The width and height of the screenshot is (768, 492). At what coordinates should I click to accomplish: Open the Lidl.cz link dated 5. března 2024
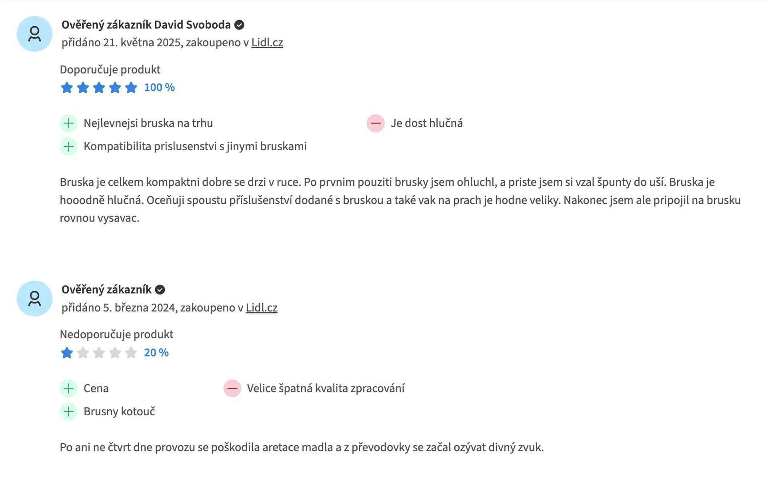pyautogui.click(x=261, y=307)
